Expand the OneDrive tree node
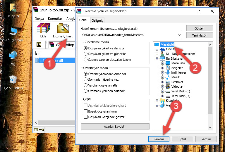Viewport: 225px width, 152px height. [x=157, y=49]
